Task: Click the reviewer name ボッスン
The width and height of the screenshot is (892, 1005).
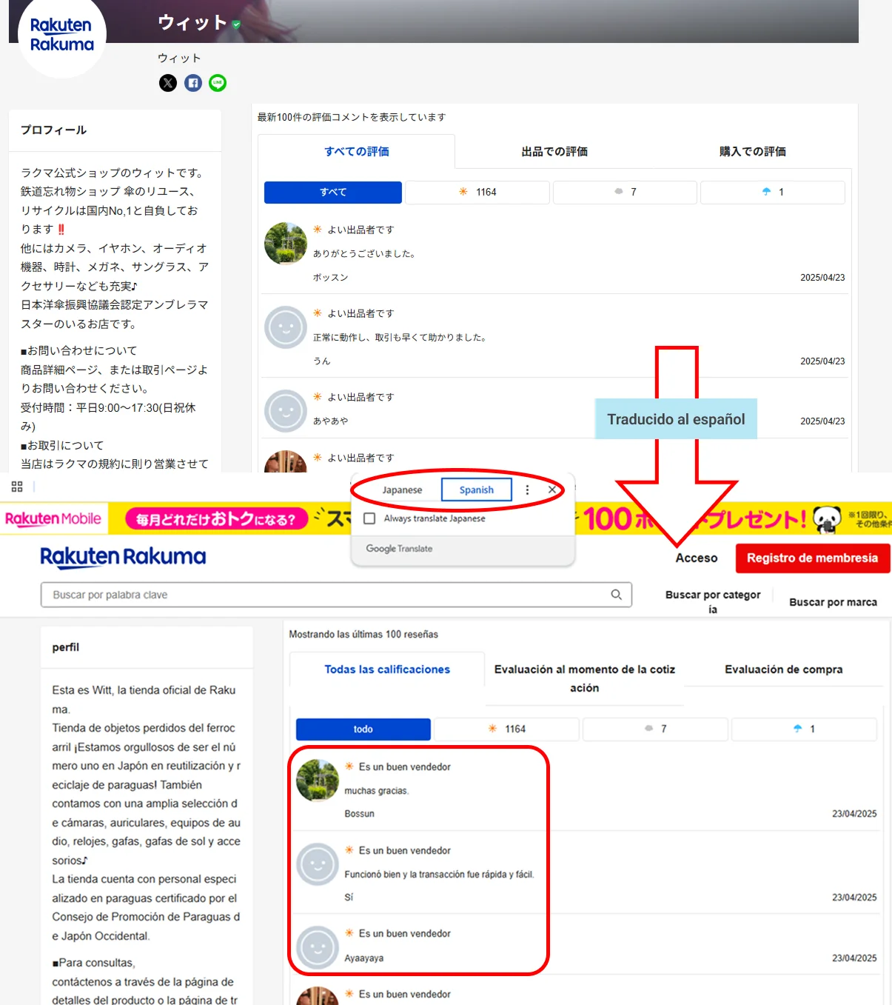Action: (x=330, y=277)
